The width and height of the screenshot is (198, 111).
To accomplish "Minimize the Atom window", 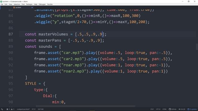I will click(x=183, y=2).
